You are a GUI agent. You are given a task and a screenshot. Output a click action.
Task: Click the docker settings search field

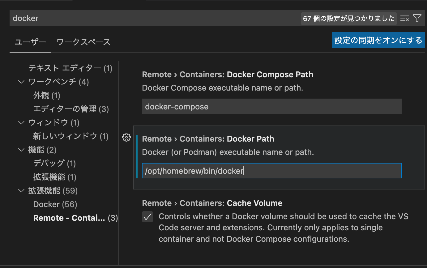[x=155, y=18]
